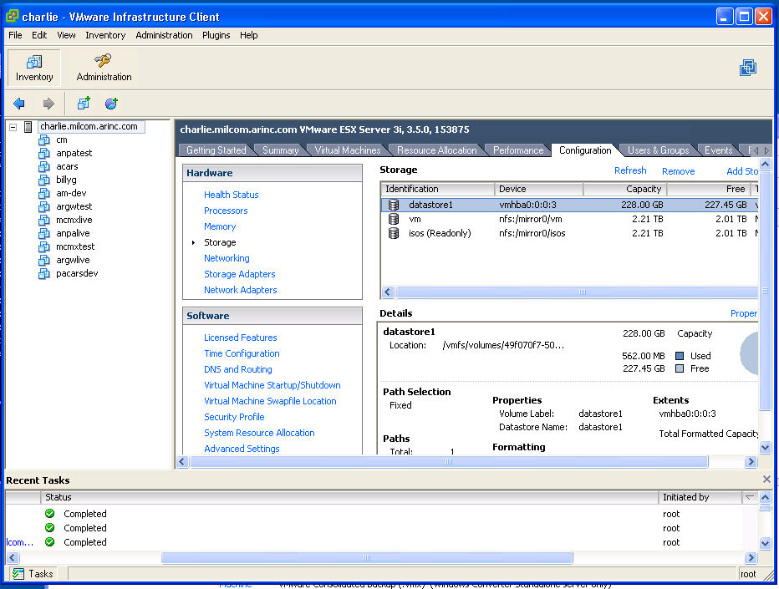Switch to the Performance tab
Screen dimensions: 779x589
coord(518,150)
